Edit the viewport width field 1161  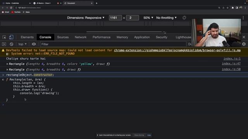[115, 18]
